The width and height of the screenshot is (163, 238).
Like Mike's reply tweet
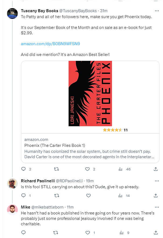tap(87, 232)
